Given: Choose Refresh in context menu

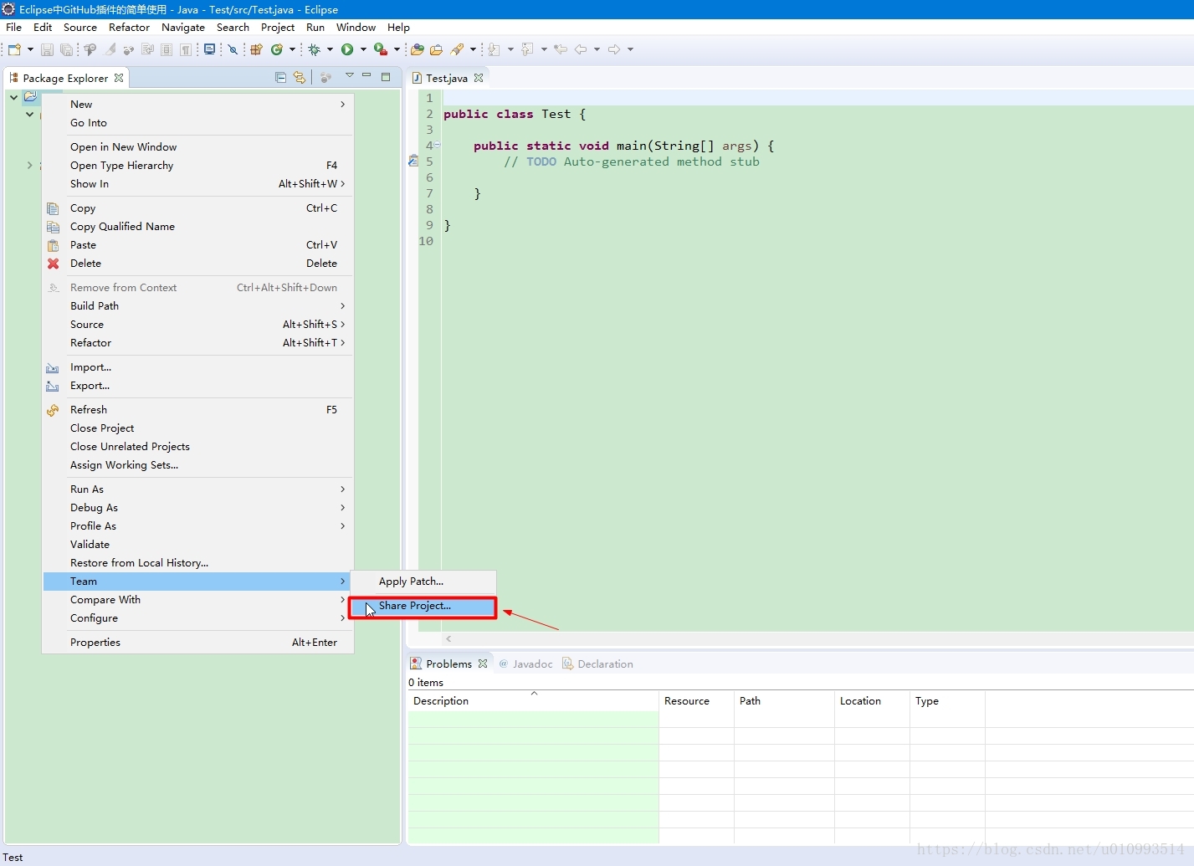Looking at the screenshot, I should coord(197,410).
